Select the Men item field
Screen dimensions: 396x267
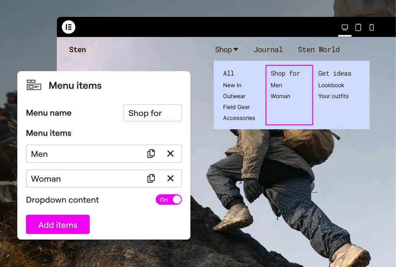[85, 154]
